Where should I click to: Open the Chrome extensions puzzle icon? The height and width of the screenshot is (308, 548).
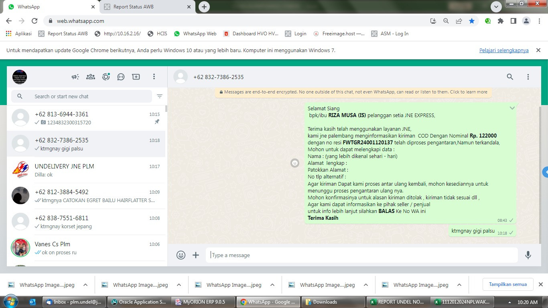(501, 21)
